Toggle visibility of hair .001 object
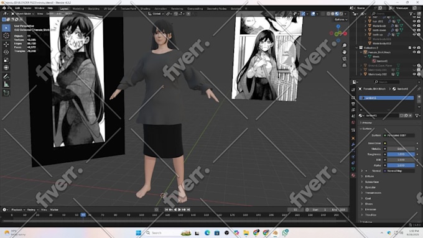 tap(414, 21)
